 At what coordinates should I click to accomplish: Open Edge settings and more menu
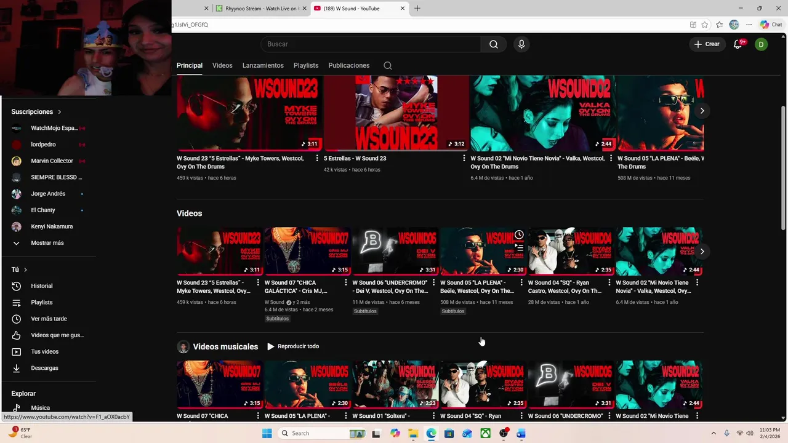point(749,25)
